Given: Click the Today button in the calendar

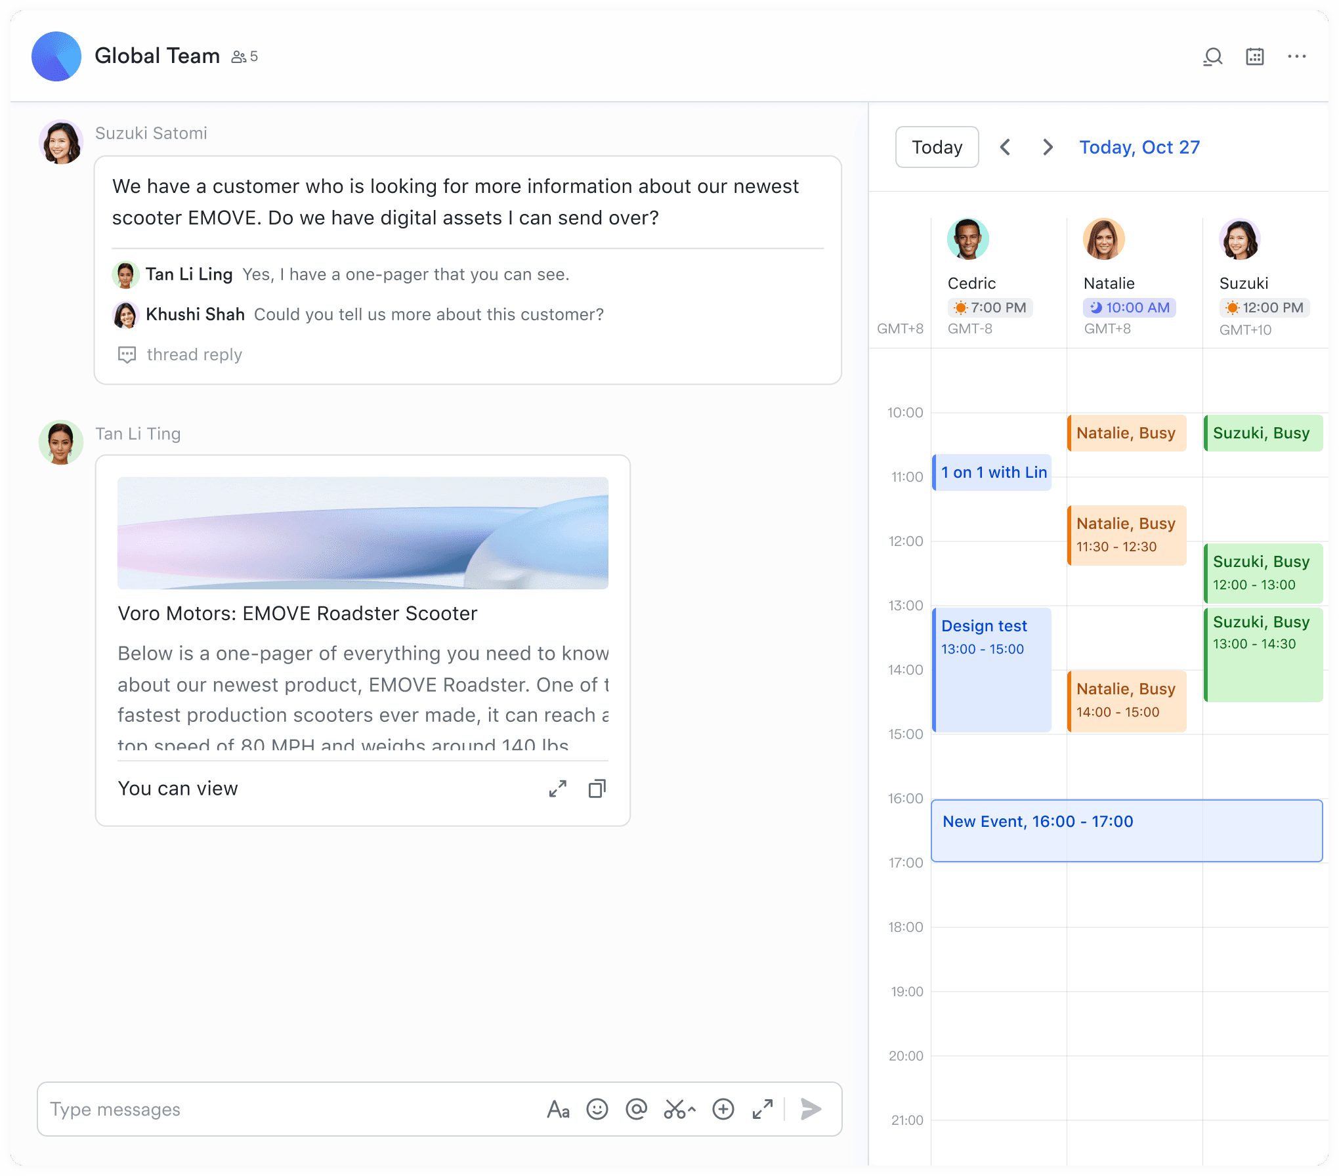Looking at the screenshot, I should (x=937, y=147).
